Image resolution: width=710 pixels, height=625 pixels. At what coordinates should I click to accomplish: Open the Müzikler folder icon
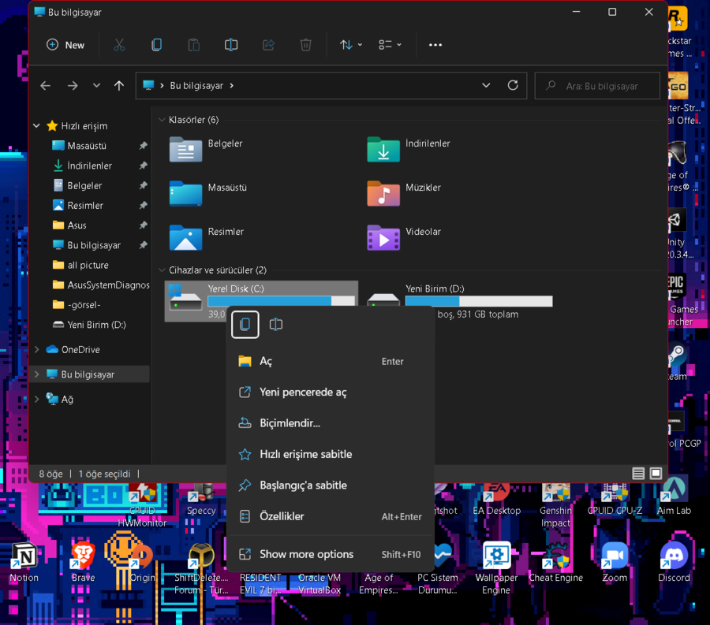point(383,193)
